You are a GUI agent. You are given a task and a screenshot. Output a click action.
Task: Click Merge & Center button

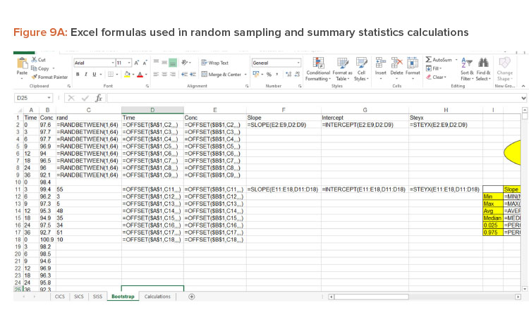(221, 75)
